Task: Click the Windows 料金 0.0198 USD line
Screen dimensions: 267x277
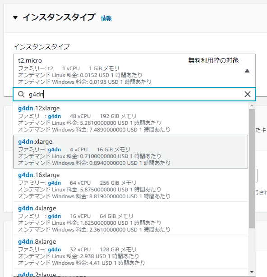Action: tap(85, 82)
